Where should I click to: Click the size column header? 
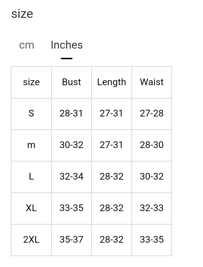point(31,82)
